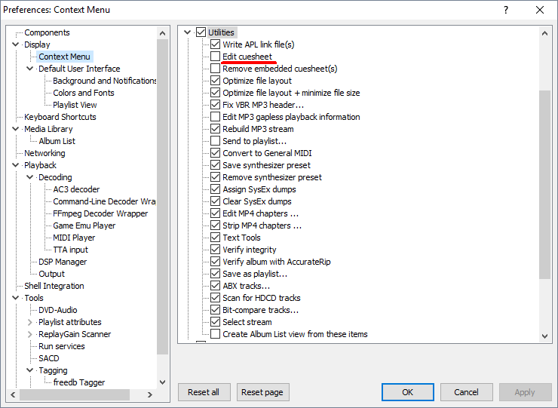
Task: Enable the Edit cuesheet checkbox
Action: [216, 57]
